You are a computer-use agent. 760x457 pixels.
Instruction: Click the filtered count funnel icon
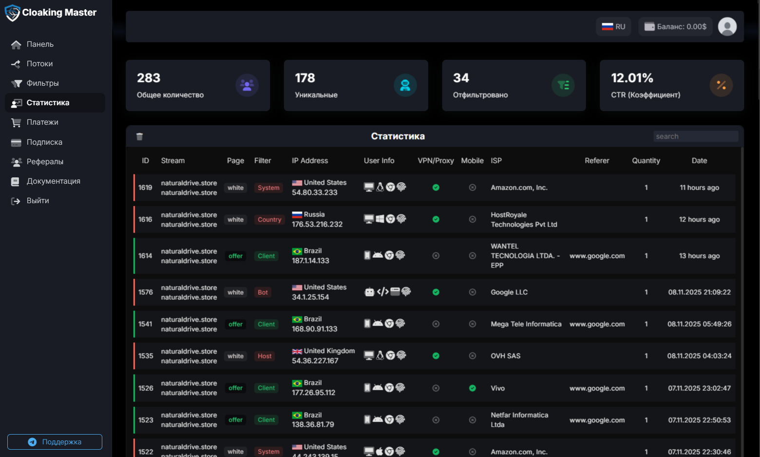tap(563, 85)
